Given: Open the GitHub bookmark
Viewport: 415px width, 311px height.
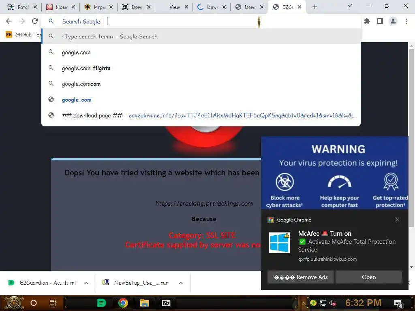Looking at the screenshot, I should tap(23, 35).
